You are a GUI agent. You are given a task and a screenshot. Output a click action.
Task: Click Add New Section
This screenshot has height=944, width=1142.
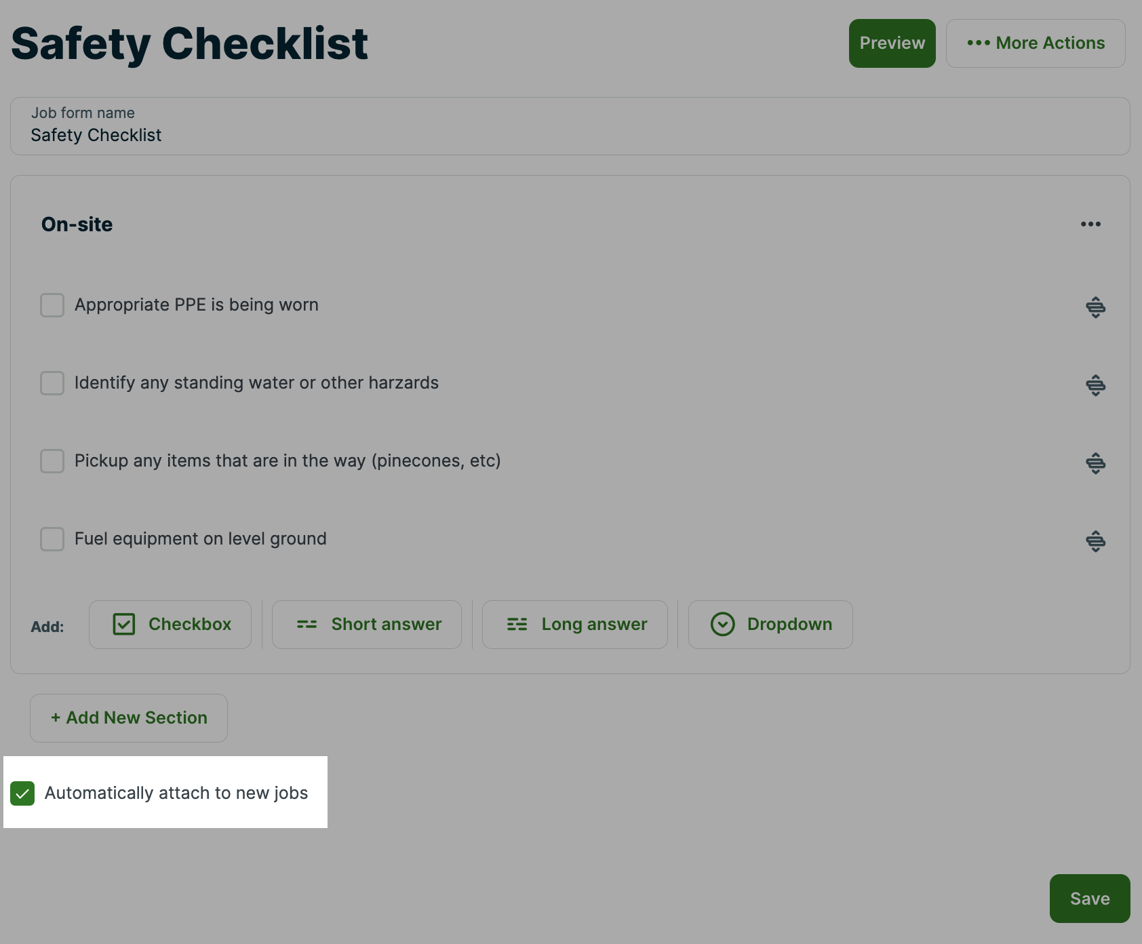(x=129, y=718)
